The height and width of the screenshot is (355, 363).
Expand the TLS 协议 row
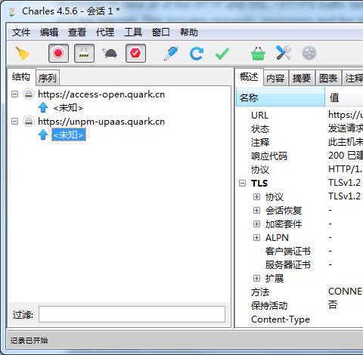click(256, 196)
